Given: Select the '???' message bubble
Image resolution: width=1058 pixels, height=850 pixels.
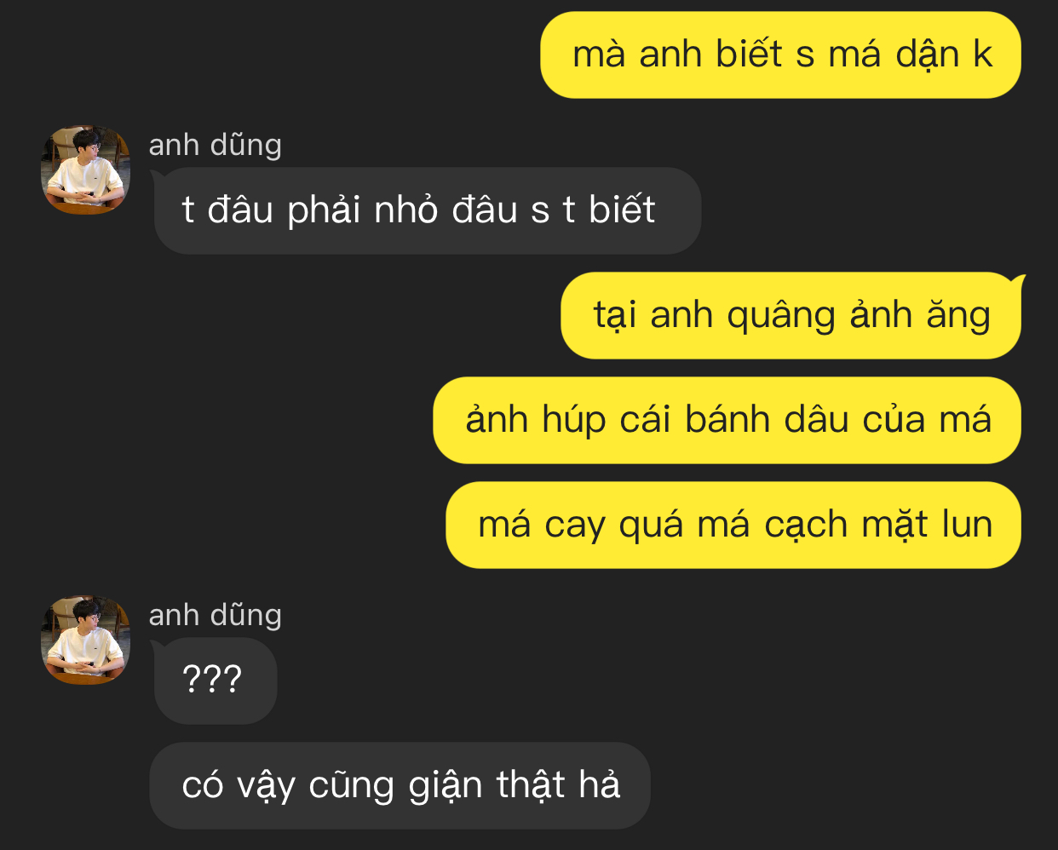Looking at the screenshot, I should point(215,681).
